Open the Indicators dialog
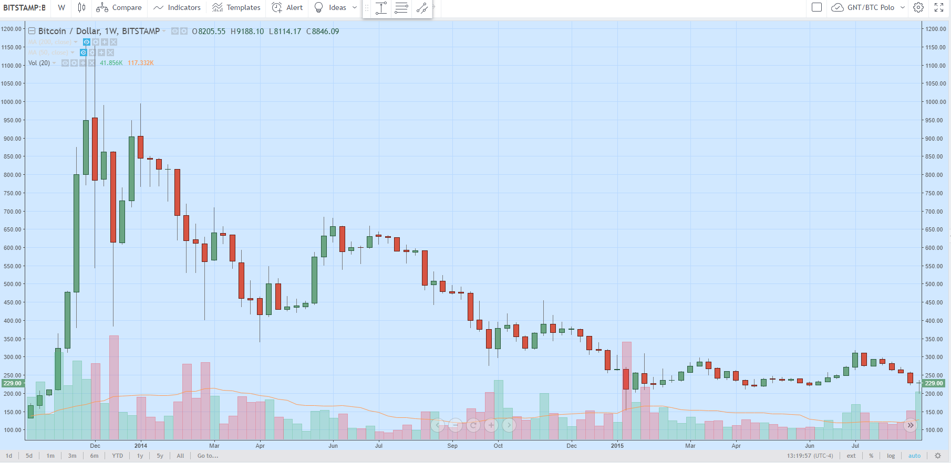The width and height of the screenshot is (951, 463). click(177, 7)
